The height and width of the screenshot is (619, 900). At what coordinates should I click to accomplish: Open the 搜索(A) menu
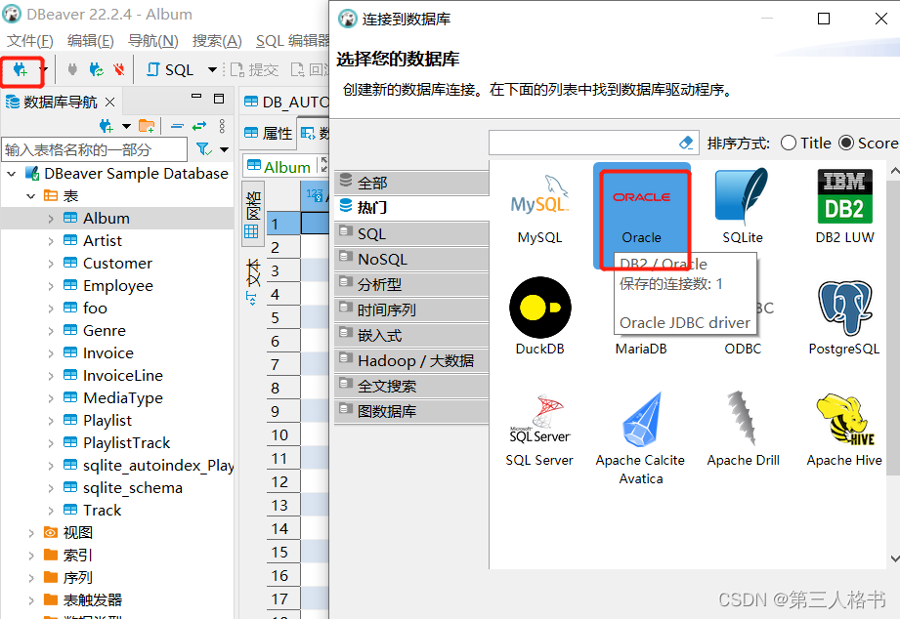(x=217, y=41)
